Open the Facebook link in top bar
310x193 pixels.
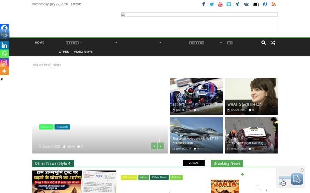click(203, 4)
